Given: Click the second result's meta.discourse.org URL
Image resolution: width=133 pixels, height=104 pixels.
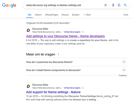Looking at the screenshot, I should tap(47, 88).
